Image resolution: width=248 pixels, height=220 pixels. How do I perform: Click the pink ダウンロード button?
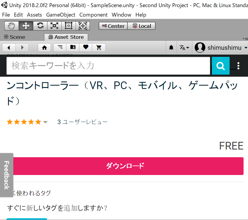(125, 166)
